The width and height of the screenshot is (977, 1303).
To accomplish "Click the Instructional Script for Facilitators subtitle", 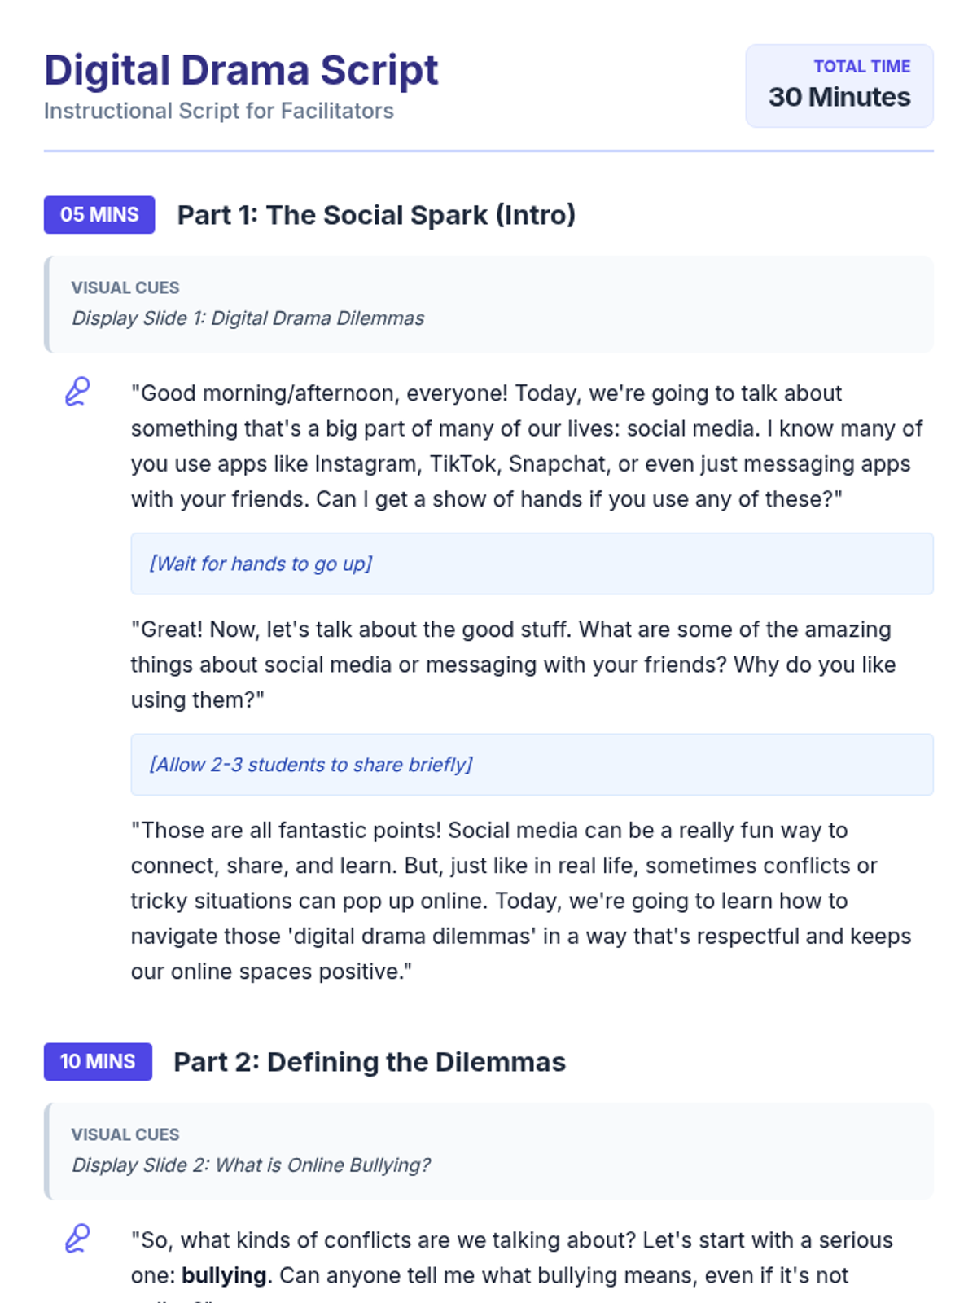I will tap(219, 111).
